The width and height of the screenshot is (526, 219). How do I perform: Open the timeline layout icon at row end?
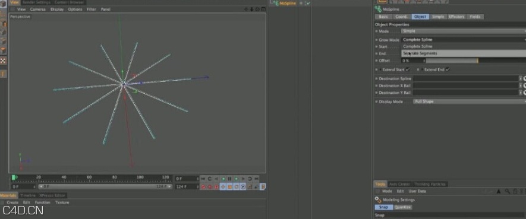pos(263,186)
